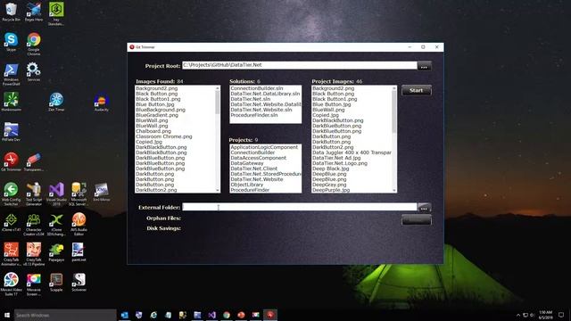Select DataTier.Net Ad.jpg in Project Images

point(336,158)
